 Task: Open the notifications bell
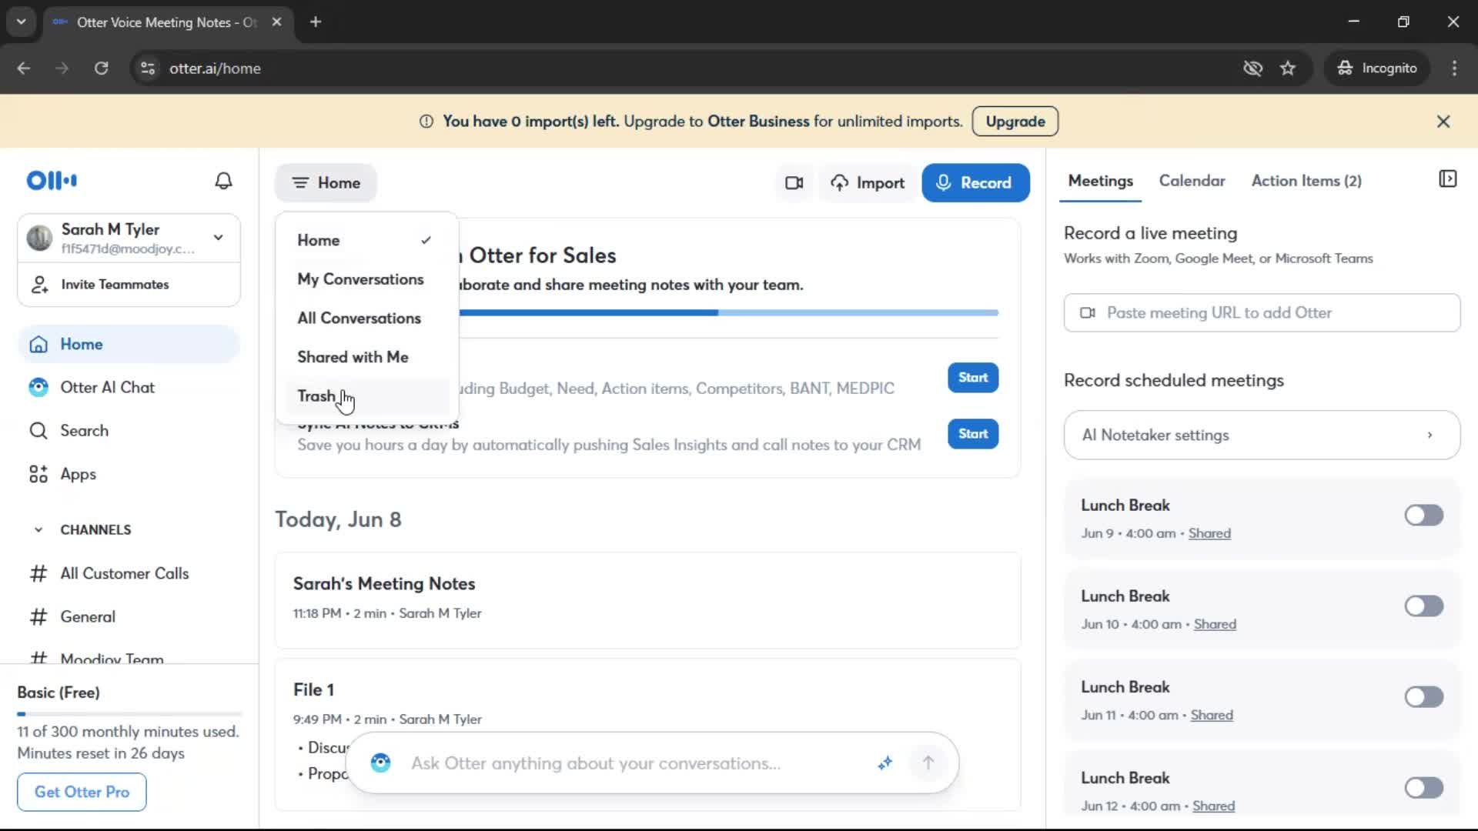click(223, 181)
